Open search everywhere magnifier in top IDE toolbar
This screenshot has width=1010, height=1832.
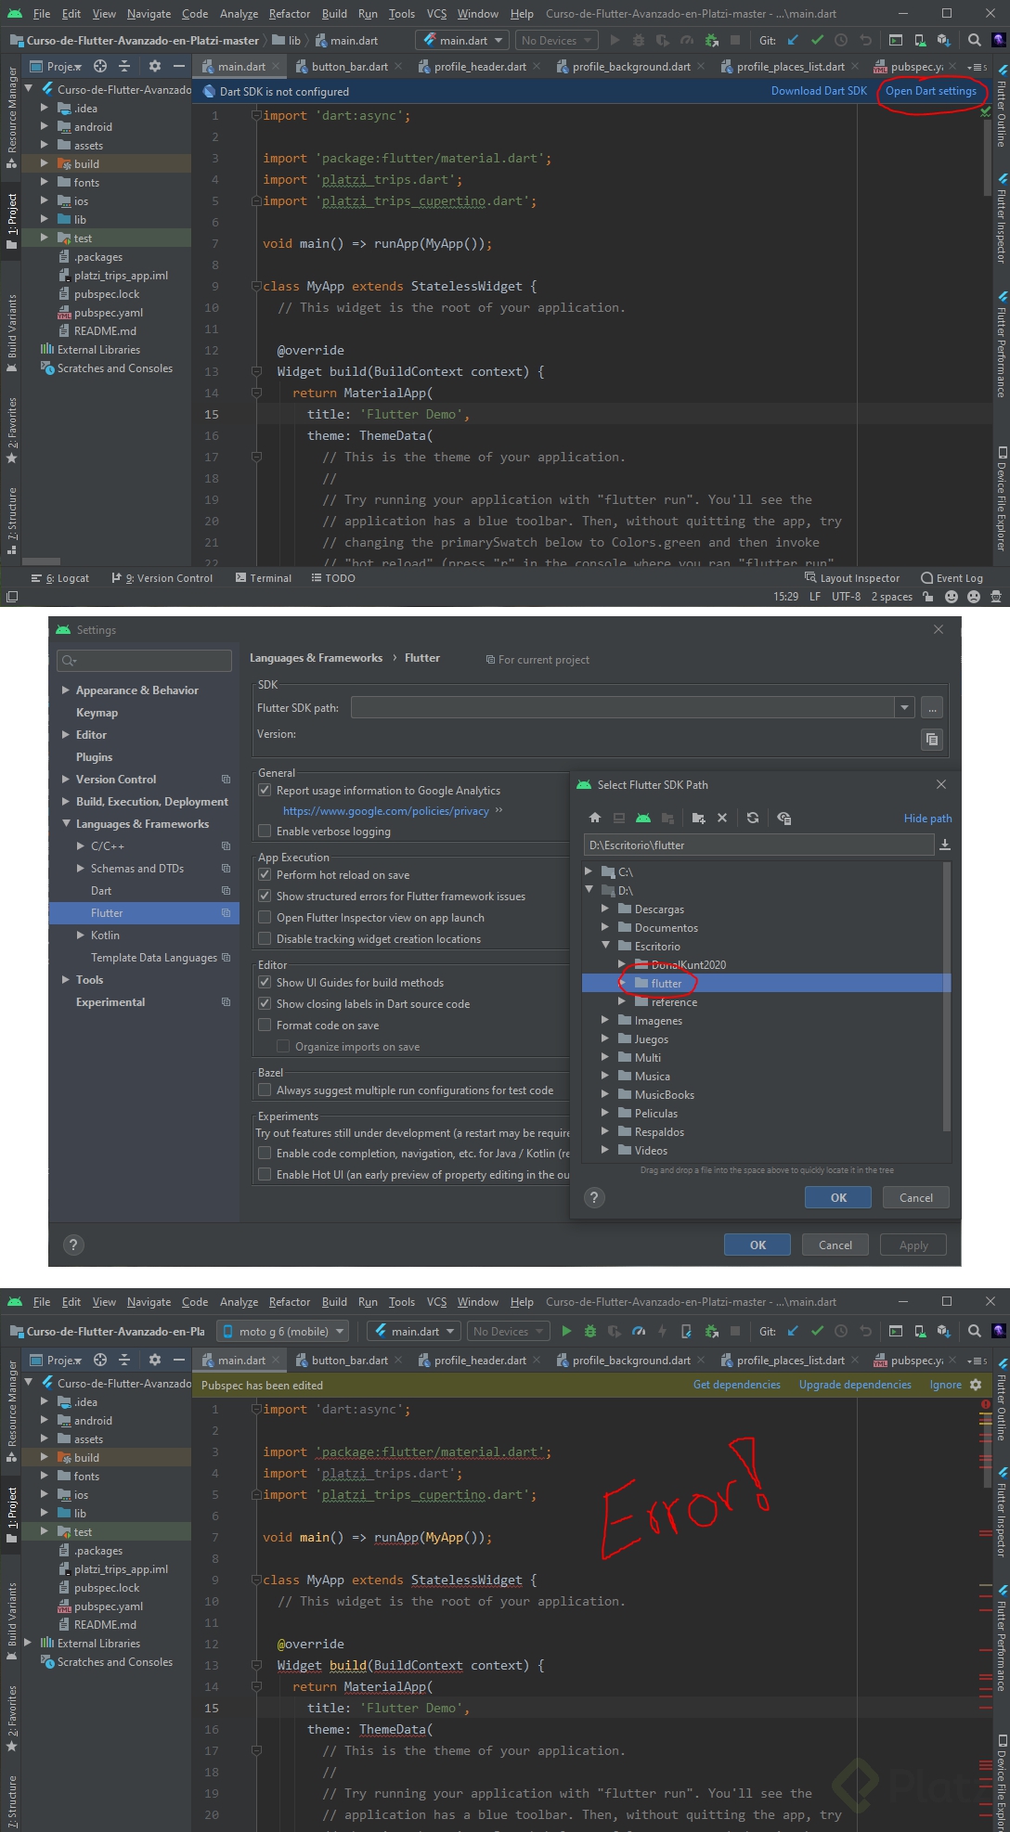click(974, 40)
